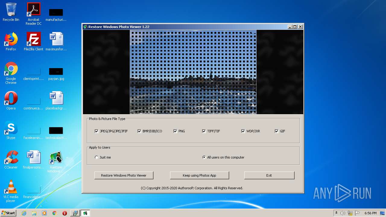Screen dimensions: 386x217
Task: Click the volume speaker tray icon
Action: pos(343,213)
